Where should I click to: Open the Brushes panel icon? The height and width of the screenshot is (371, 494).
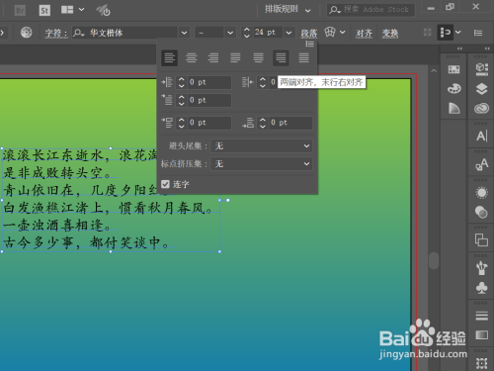(481, 268)
